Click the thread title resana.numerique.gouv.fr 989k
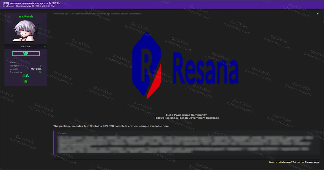Viewport: 324px width, 170px height. 31,3
